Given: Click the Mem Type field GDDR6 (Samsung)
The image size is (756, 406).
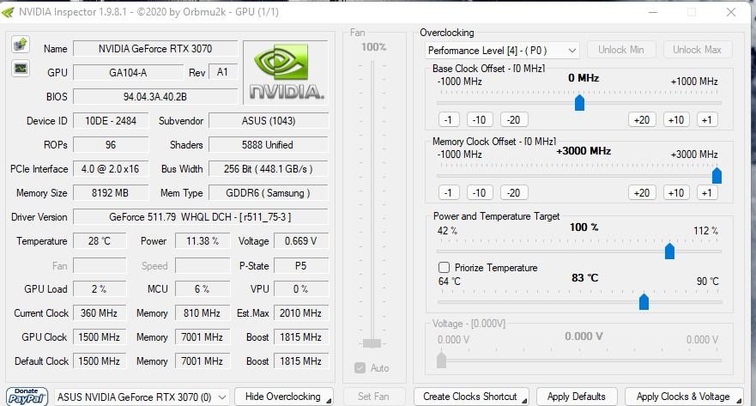Looking at the screenshot, I should (x=269, y=193).
